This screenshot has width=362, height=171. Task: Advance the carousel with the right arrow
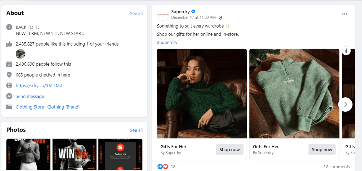(345, 104)
